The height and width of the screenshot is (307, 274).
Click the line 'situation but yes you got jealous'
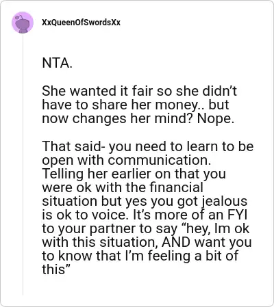click(x=145, y=201)
